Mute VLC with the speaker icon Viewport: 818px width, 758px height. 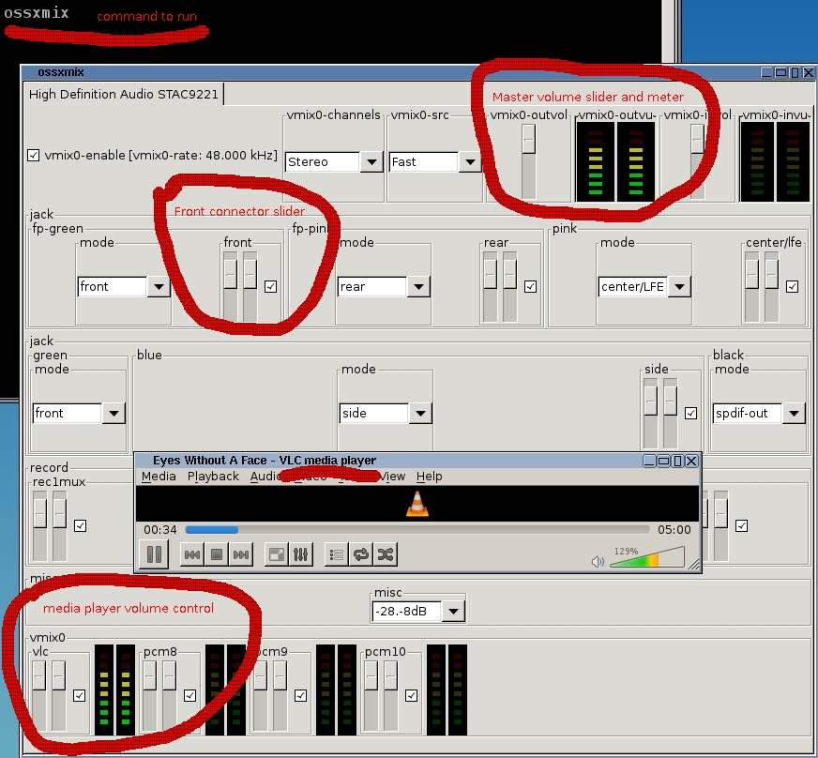click(598, 562)
